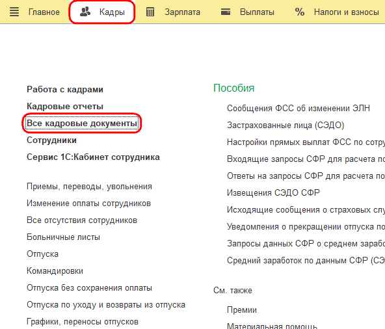Click the people icon next to Кадры
Screen dimensions: 385x329
click(x=85, y=12)
